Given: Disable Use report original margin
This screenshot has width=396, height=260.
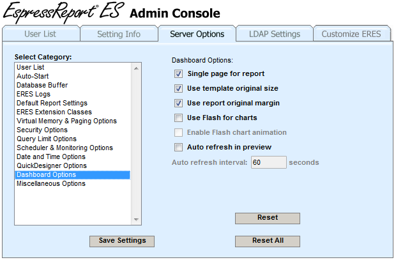Looking at the screenshot, I should point(178,103).
